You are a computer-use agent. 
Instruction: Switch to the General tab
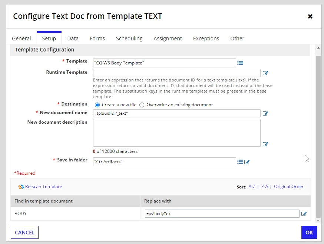(x=21, y=39)
